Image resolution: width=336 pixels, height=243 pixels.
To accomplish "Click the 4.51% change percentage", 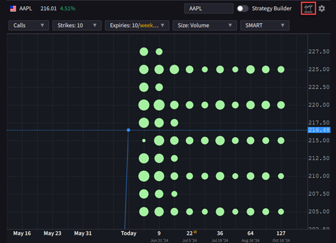I will click(x=68, y=8).
